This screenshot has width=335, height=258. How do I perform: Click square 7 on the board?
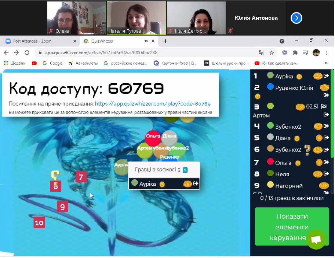tap(81, 177)
